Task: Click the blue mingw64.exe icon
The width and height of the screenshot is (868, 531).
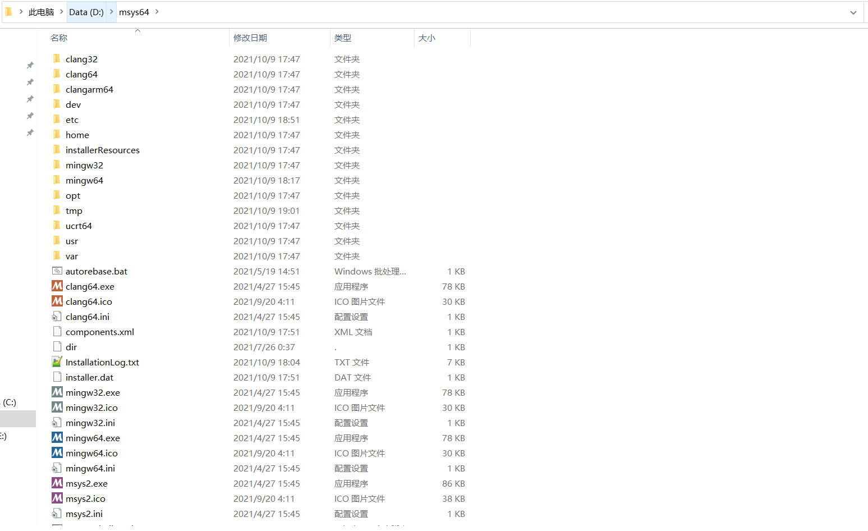Action: coord(57,437)
